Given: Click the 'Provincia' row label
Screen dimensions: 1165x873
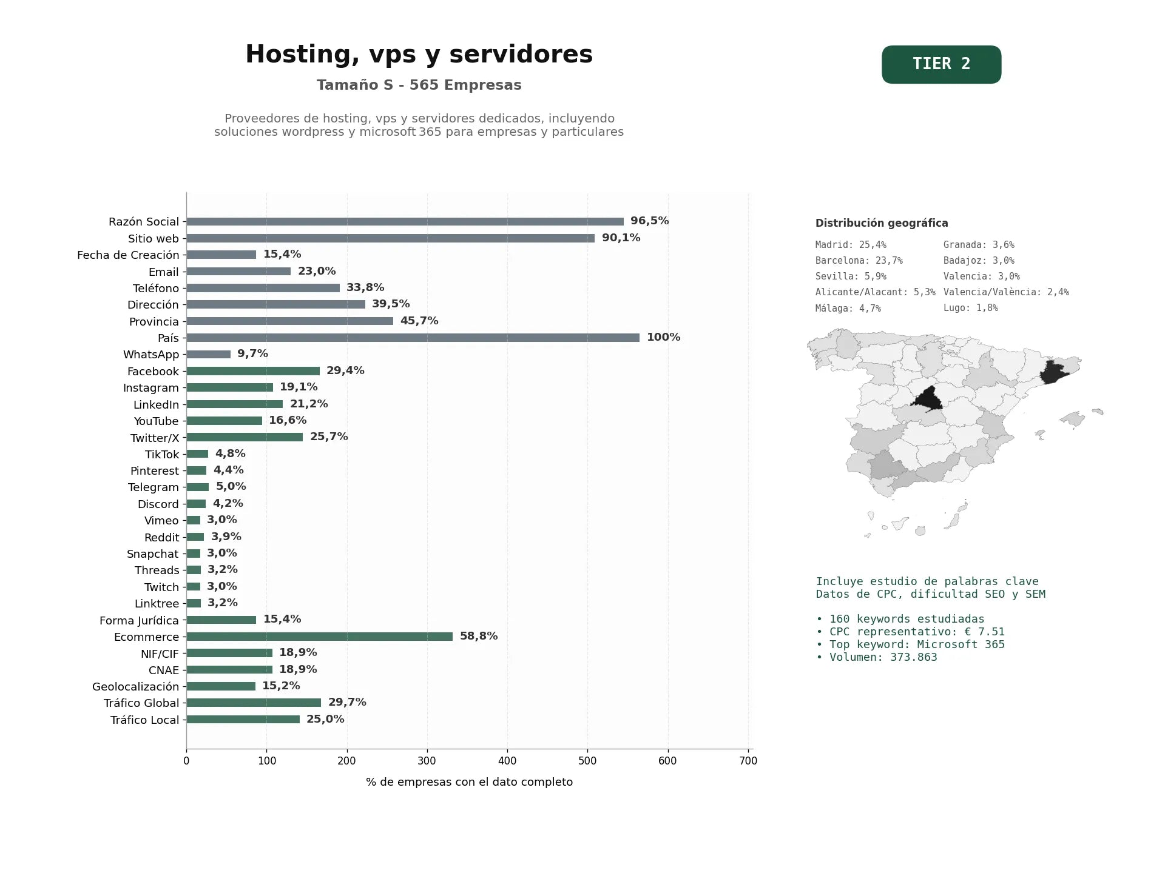Looking at the screenshot, I should [154, 321].
